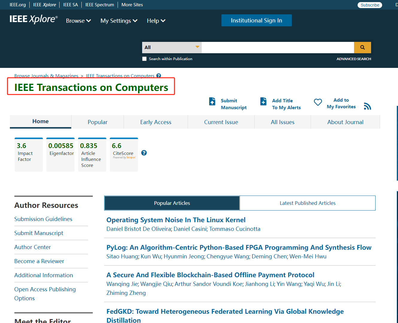
Task: Open the All search category dropdown
Action: coord(172,47)
